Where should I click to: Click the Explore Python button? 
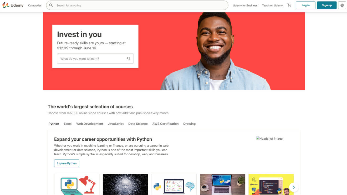[67, 163]
